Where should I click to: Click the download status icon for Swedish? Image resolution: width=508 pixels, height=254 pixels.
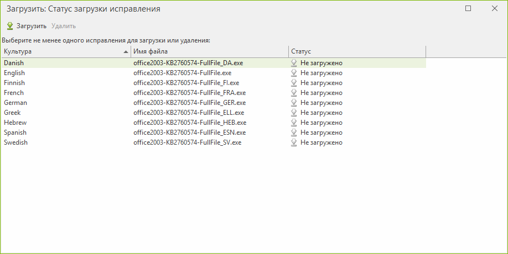click(294, 142)
